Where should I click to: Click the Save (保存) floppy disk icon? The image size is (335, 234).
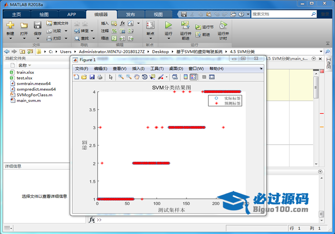click(x=37, y=25)
